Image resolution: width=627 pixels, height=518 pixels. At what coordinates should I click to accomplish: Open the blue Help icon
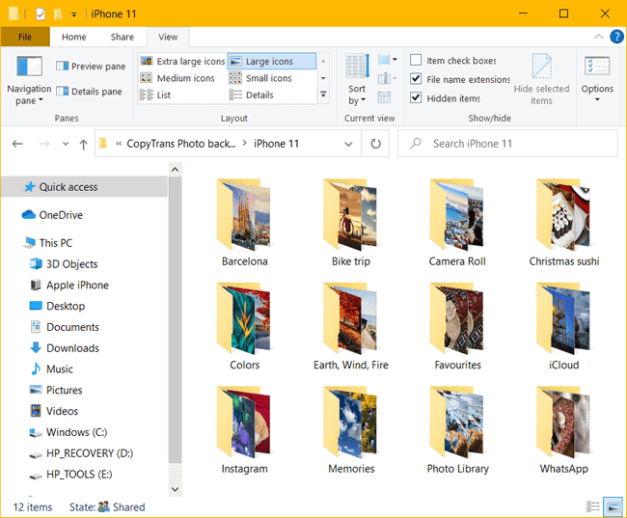[616, 37]
